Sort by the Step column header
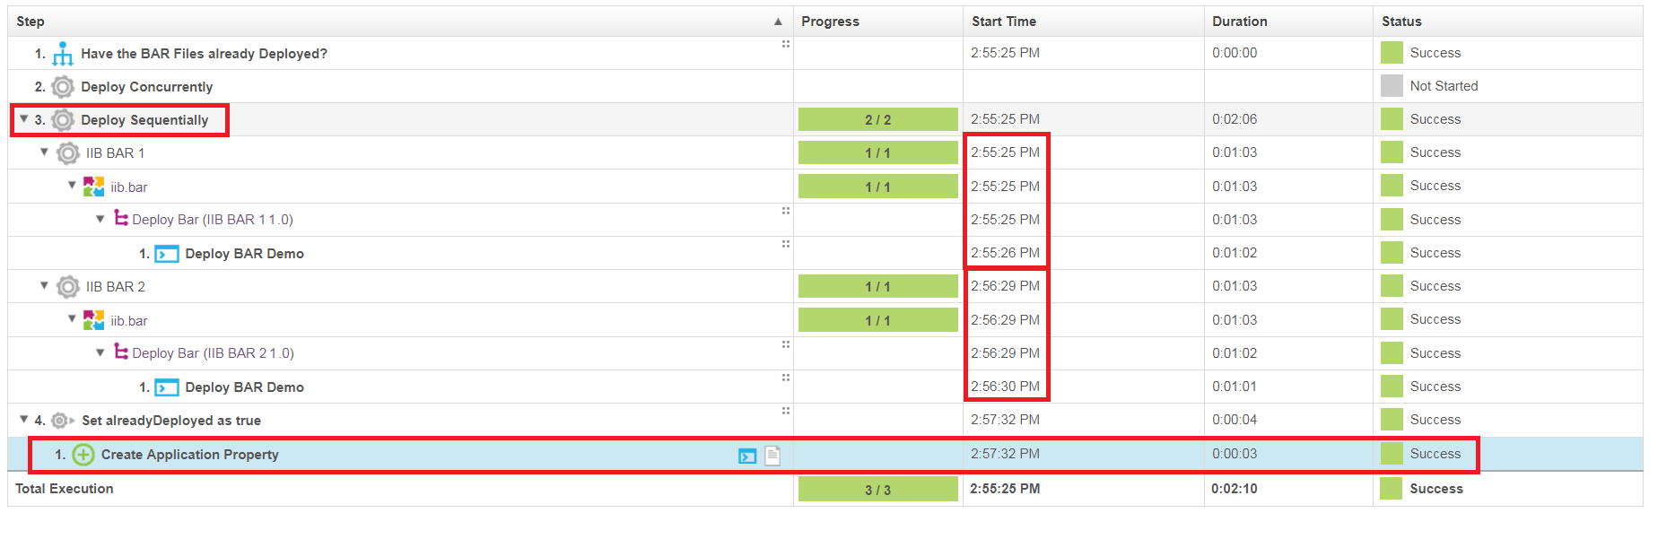Viewport: 1658px width, 539px height. coord(31,22)
